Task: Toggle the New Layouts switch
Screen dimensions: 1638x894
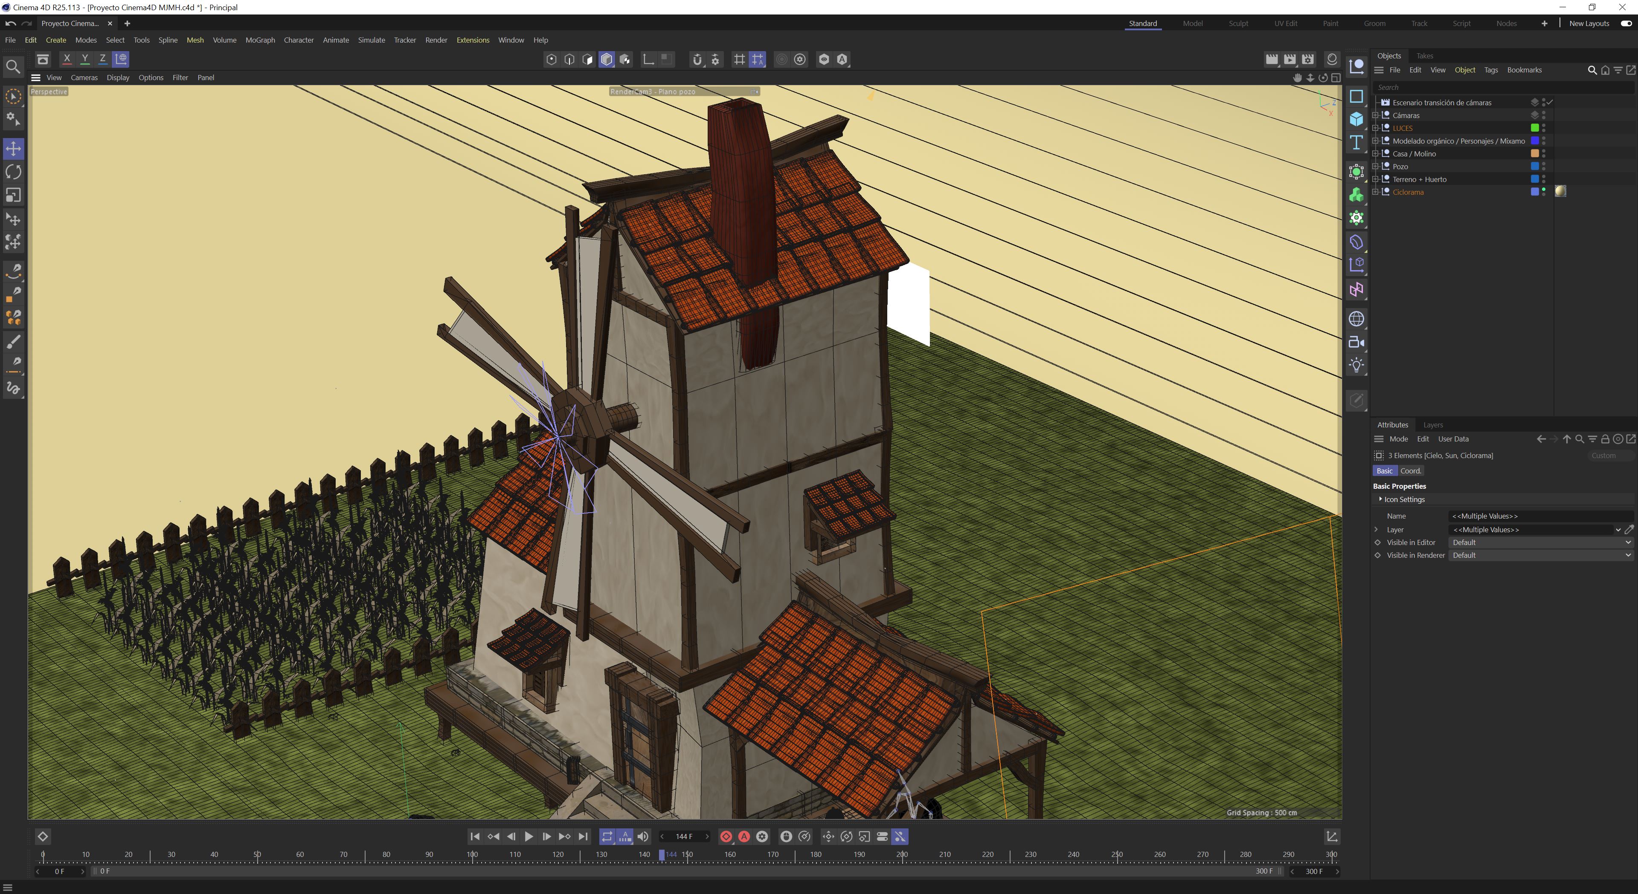Action: [1626, 23]
